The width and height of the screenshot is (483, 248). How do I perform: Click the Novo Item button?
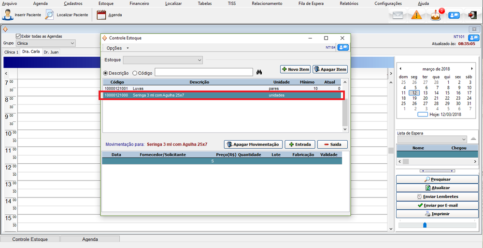(x=295, y=69)
